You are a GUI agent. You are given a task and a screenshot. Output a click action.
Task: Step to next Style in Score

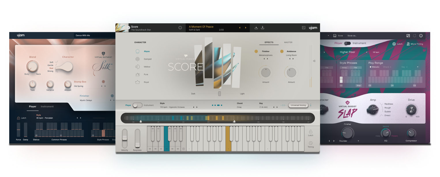197,107
